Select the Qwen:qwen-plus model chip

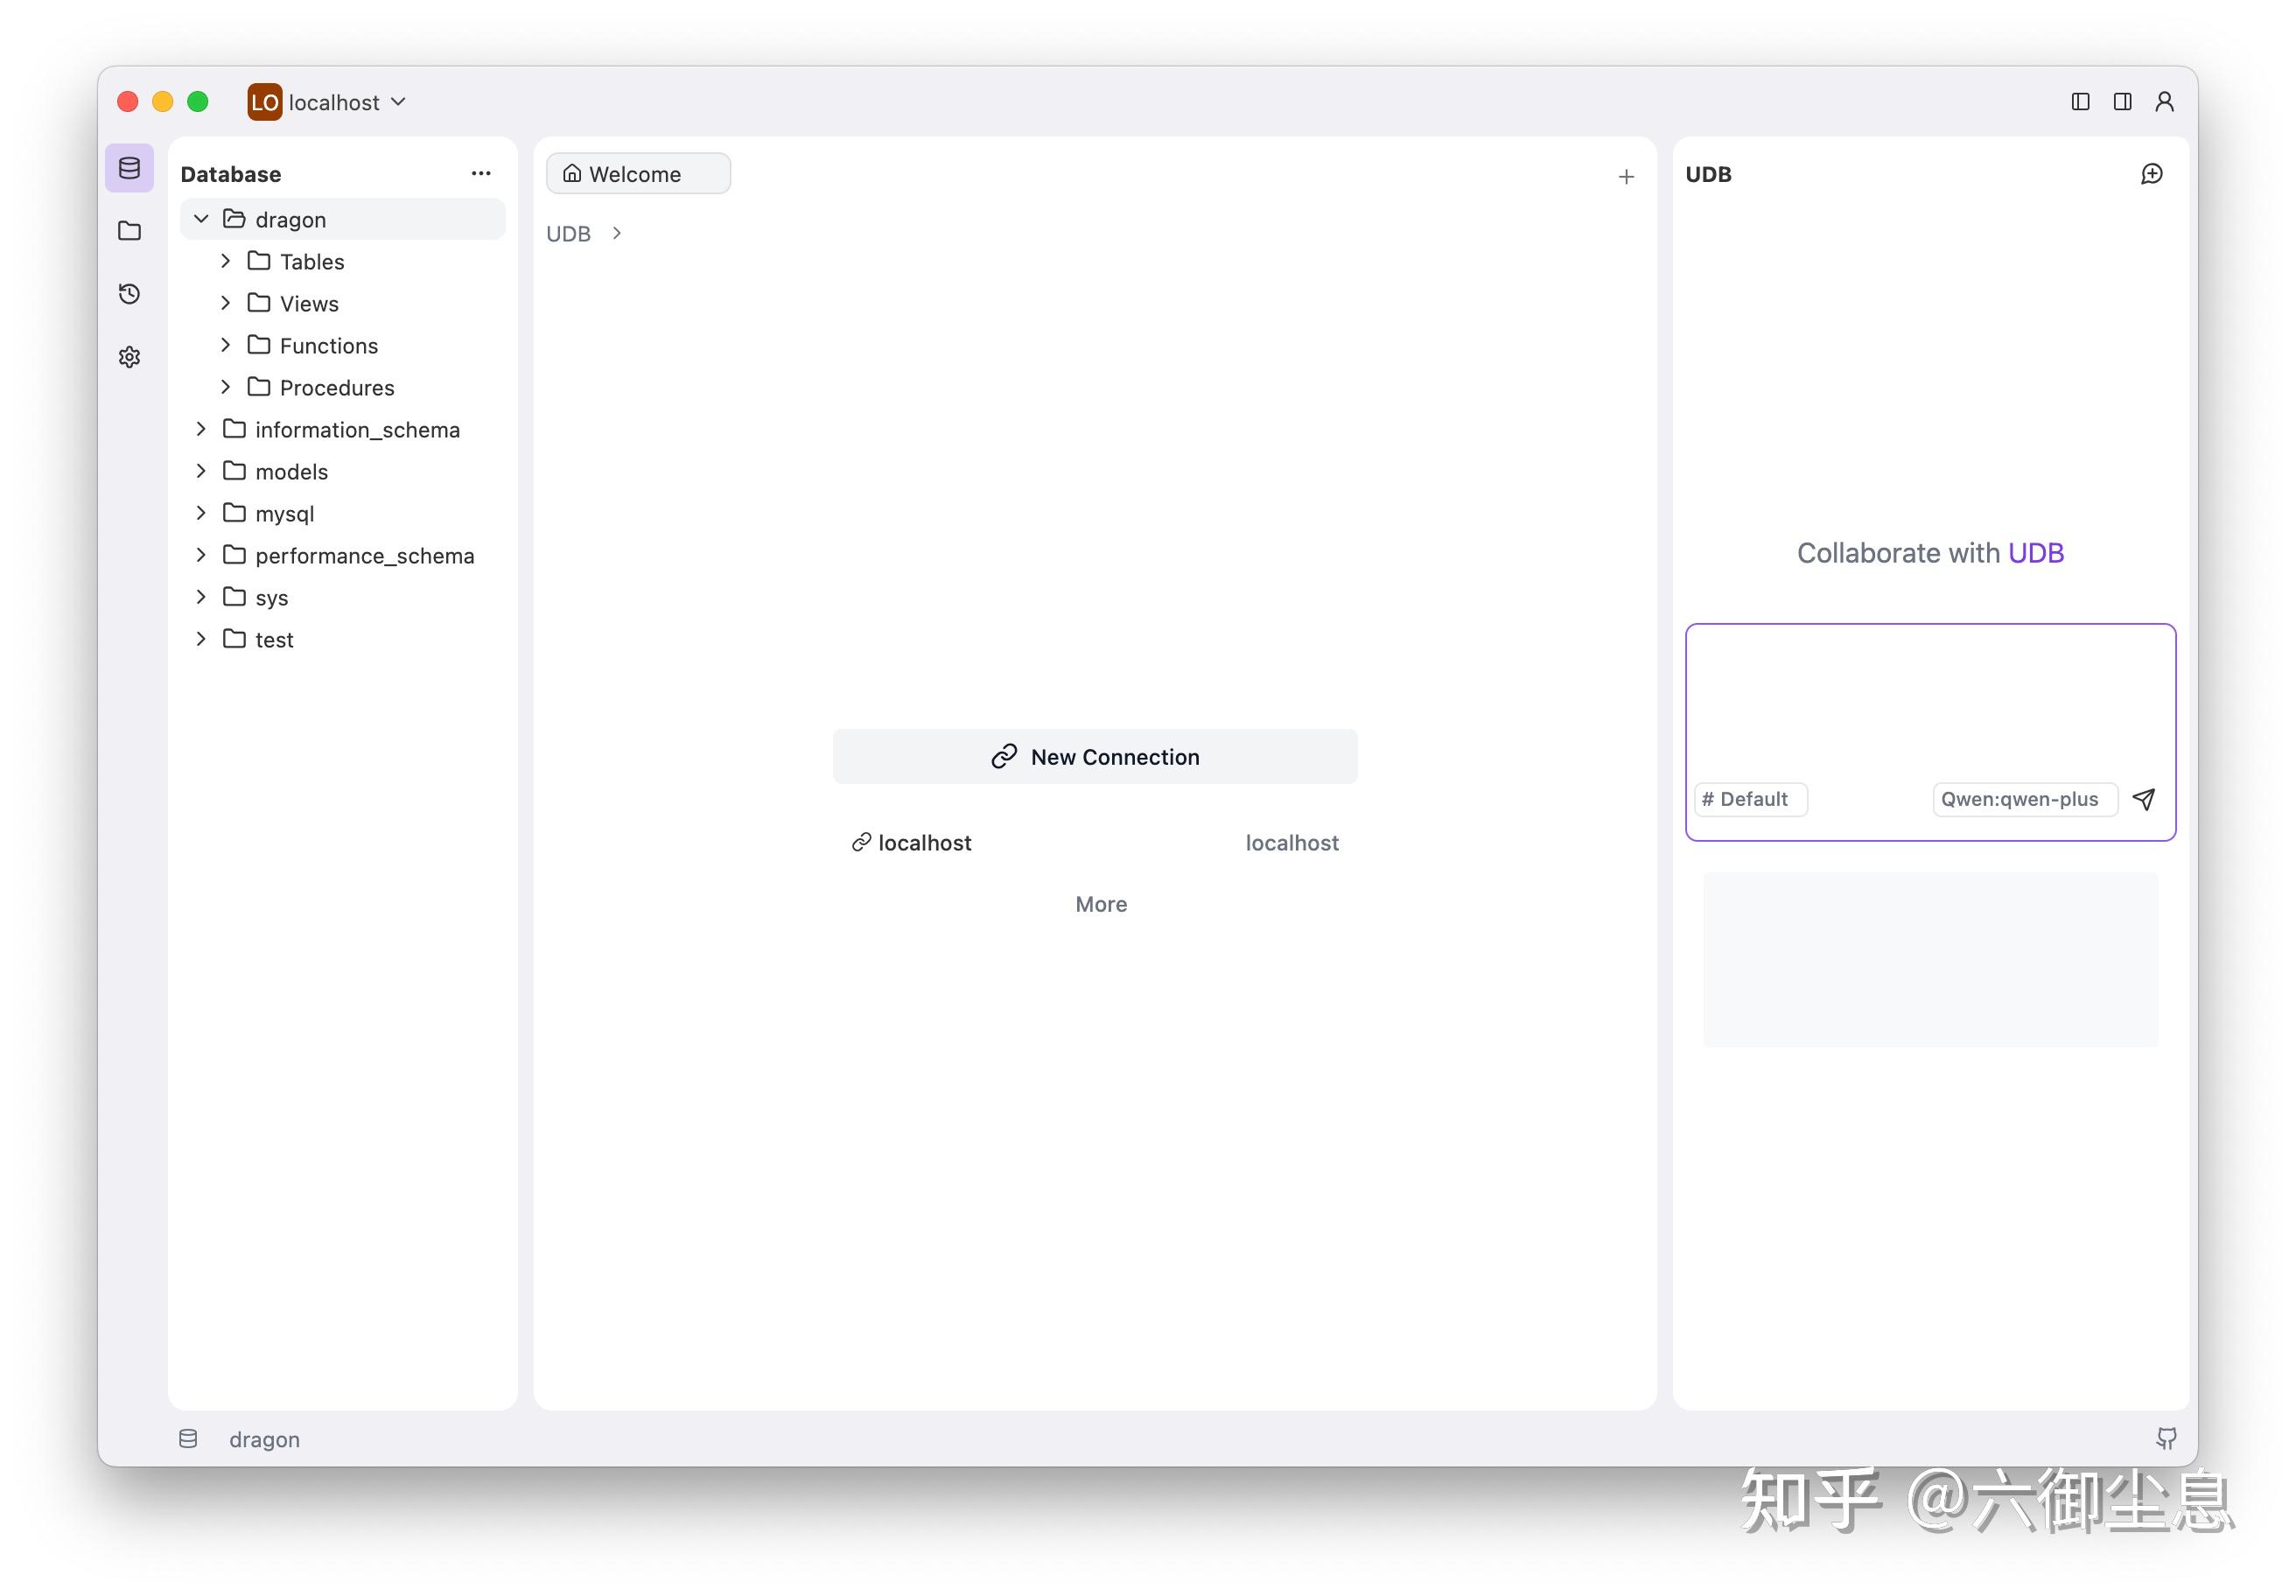[x=2024, y=799]
